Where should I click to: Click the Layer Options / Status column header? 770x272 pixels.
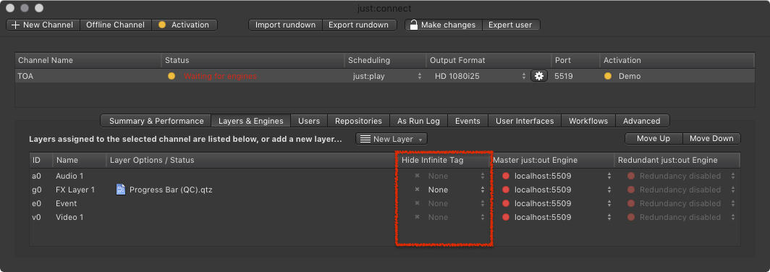pyautogui.click(x=252, y=160)
